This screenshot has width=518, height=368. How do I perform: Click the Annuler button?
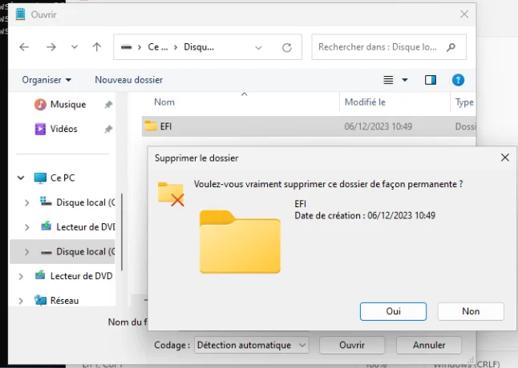(429, 345)
